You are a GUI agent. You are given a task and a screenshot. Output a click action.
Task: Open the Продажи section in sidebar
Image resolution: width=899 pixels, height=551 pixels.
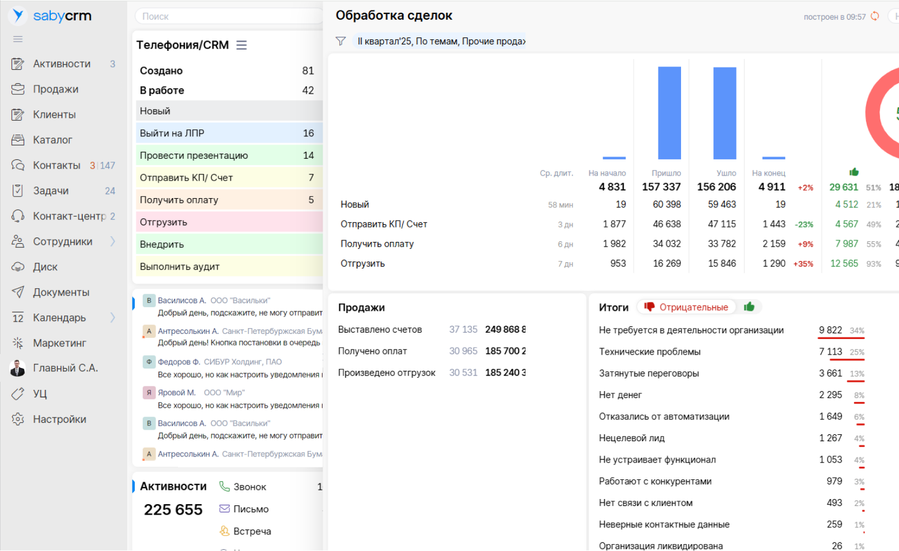[x=56, y=89]
